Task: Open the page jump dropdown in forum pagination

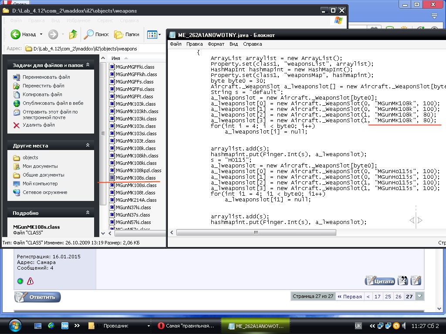Action: (x=419, y=296)
